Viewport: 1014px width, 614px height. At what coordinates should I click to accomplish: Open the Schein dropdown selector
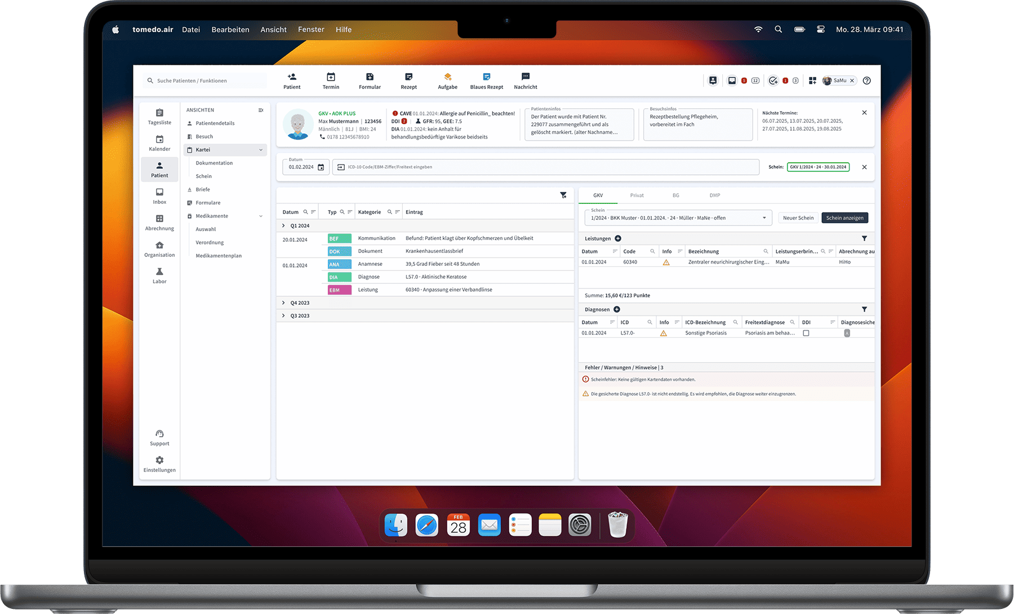click(678, 218)
